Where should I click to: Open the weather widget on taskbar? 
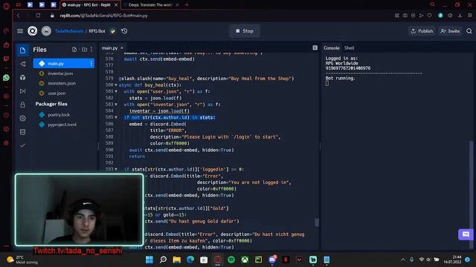(x=22, y=260)
